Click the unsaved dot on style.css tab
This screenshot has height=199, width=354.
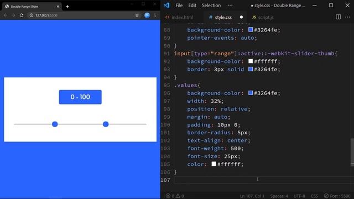241,17
